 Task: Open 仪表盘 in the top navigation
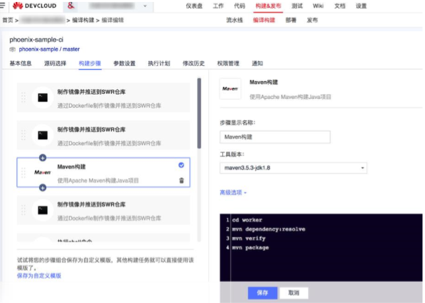[194, 6]
